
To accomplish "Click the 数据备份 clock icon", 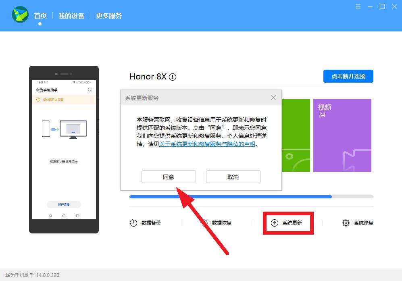I will point(133,223).
